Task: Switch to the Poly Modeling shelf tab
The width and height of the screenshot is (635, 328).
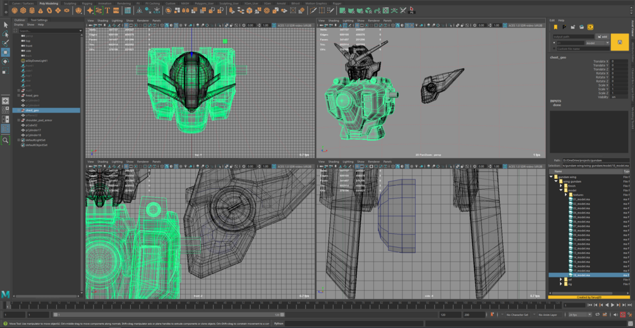Action: coord(49,3)
